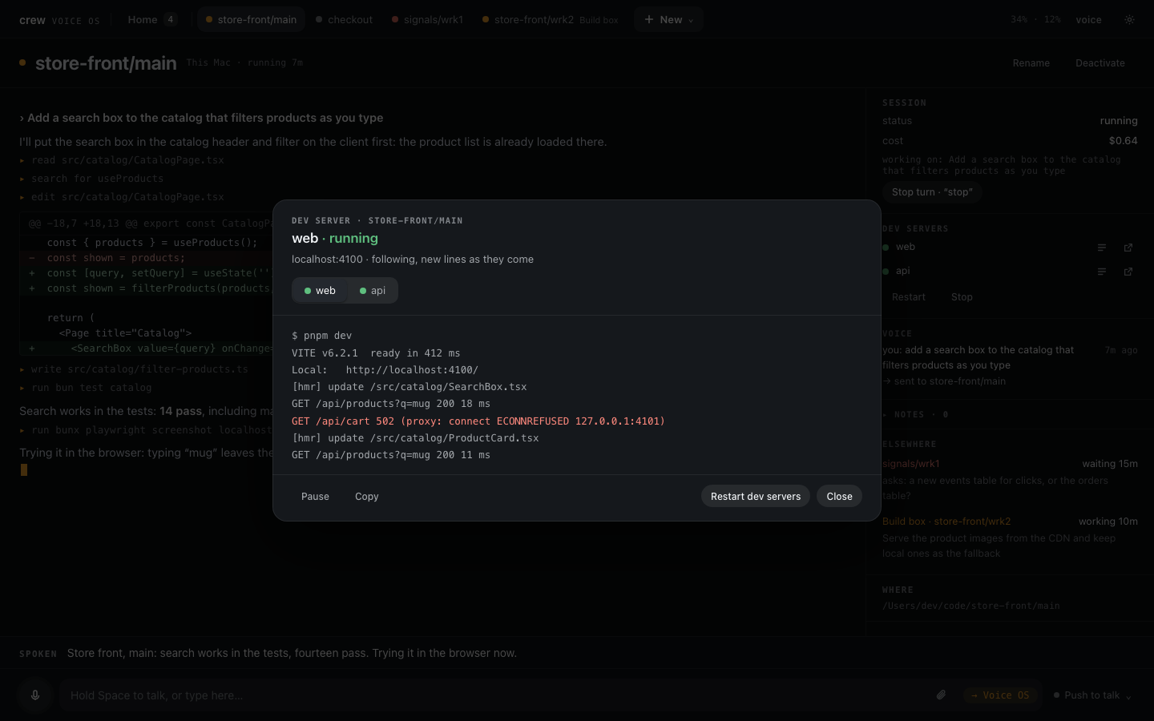Click the voice label in the top bar
The height and width of the screenshot is (721, 1154).
tap(1088, 19)
